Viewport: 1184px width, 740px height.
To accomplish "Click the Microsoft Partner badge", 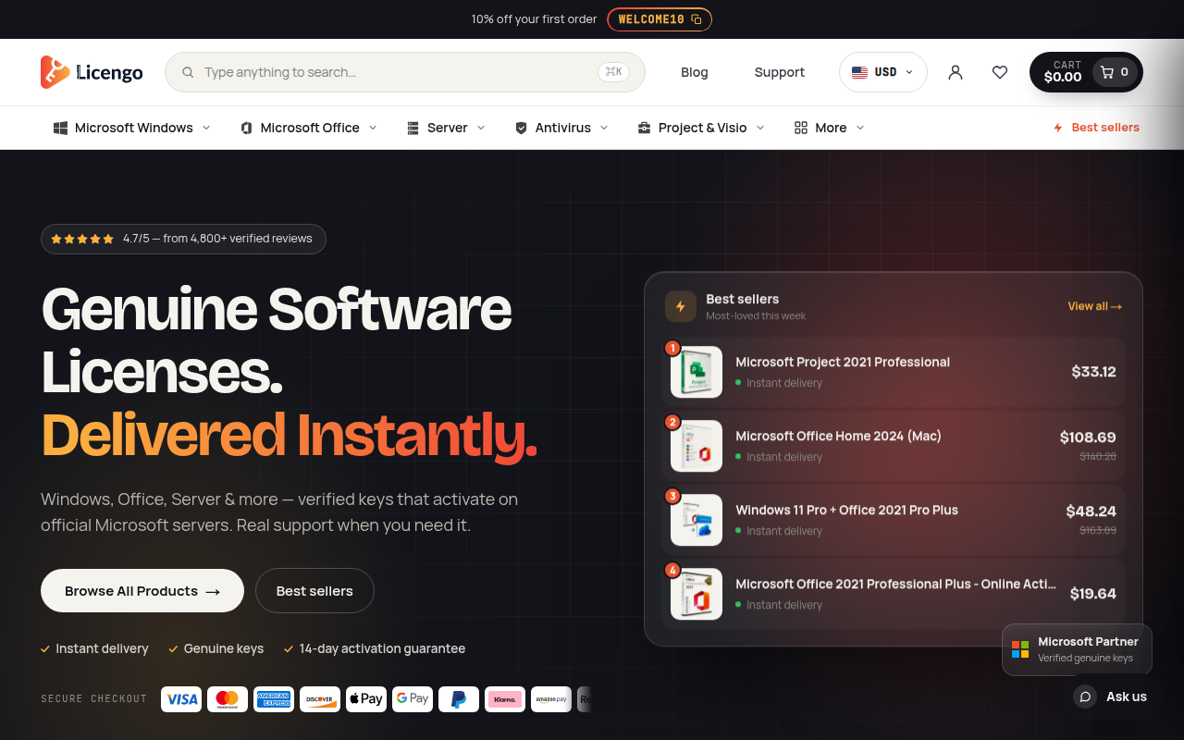I will point(1077,649).
